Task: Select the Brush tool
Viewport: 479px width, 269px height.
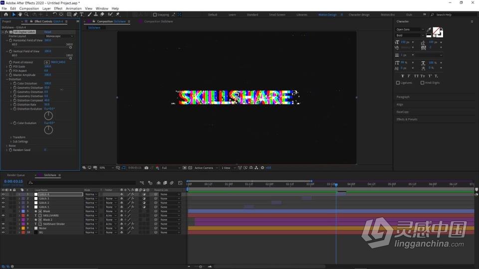Action: tap(89, 14)
